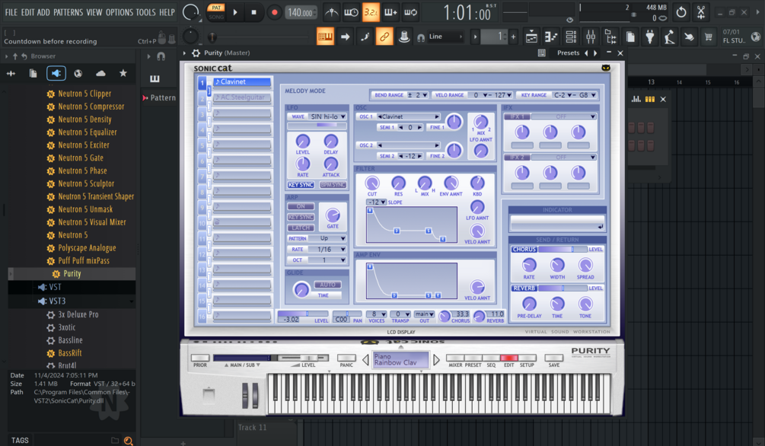Open the EDIT menu
The image size is (765, 446).
click(x=27, y=12)
